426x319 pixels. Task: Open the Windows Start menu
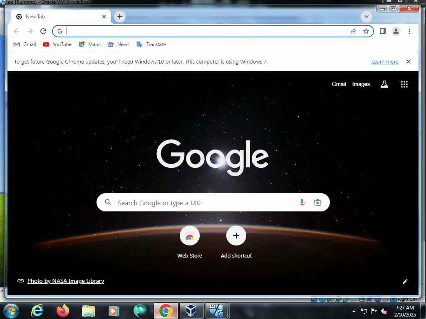pyautogui.click(x=11, y=311)
